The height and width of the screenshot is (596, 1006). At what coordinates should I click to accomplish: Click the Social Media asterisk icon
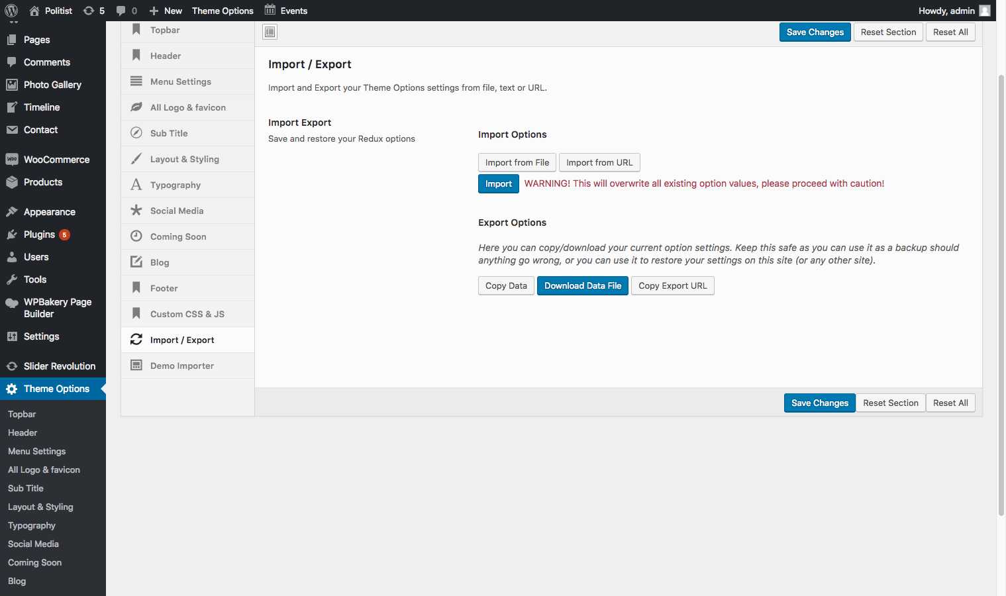coord(136,211)
